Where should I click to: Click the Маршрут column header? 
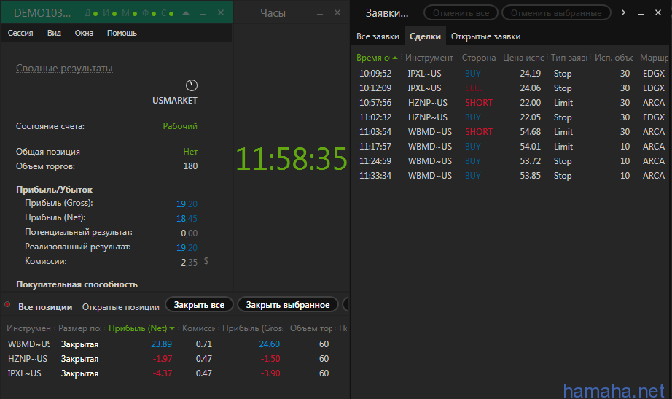tap(654, 58)
